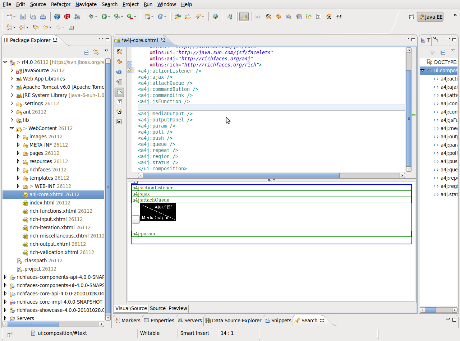Screen dimensions: 460x341
Task: Click Collapse All in Package Explorer
Action: pyautogui.click(x=86, y=52)
